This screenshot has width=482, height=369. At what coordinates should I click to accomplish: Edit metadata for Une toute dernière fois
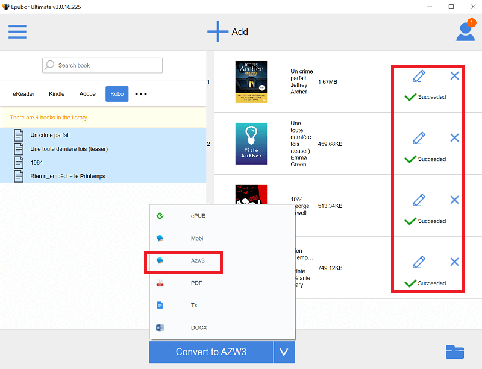click(x=419, y=138)
